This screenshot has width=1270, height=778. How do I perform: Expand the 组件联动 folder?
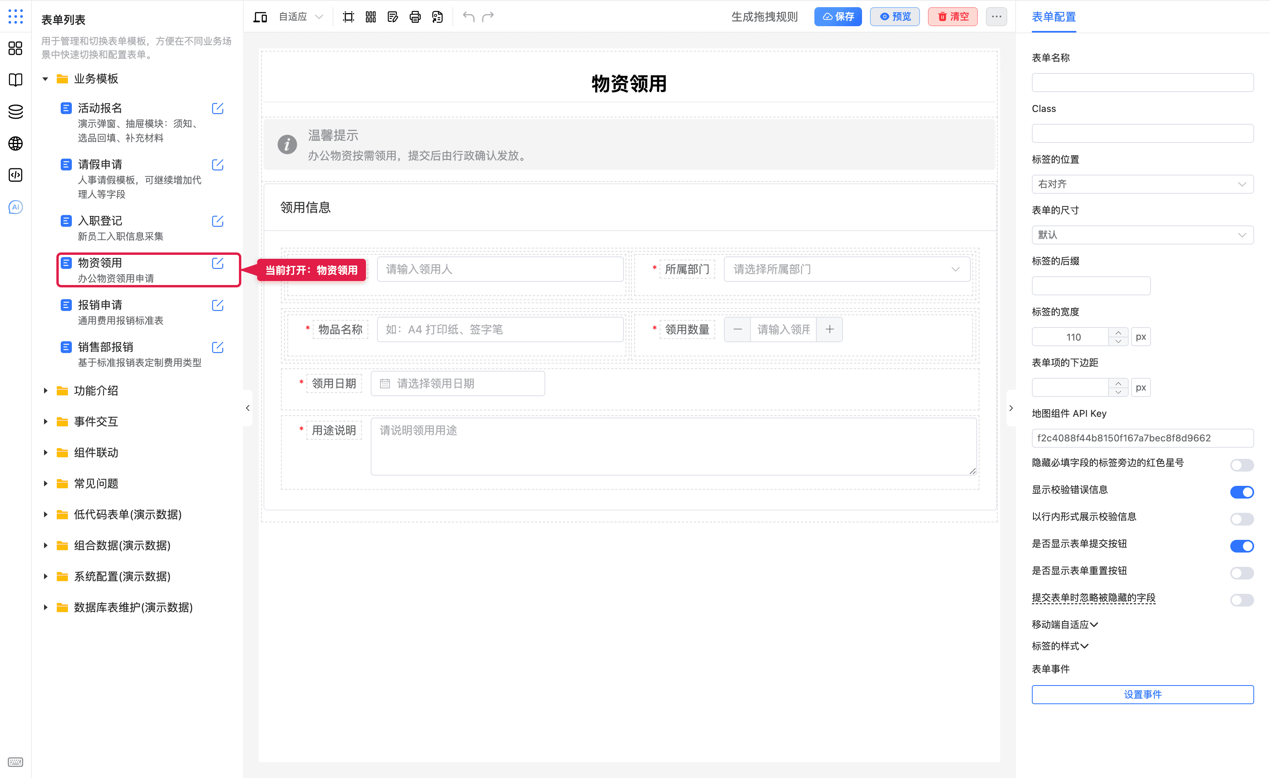pos(45,453)
